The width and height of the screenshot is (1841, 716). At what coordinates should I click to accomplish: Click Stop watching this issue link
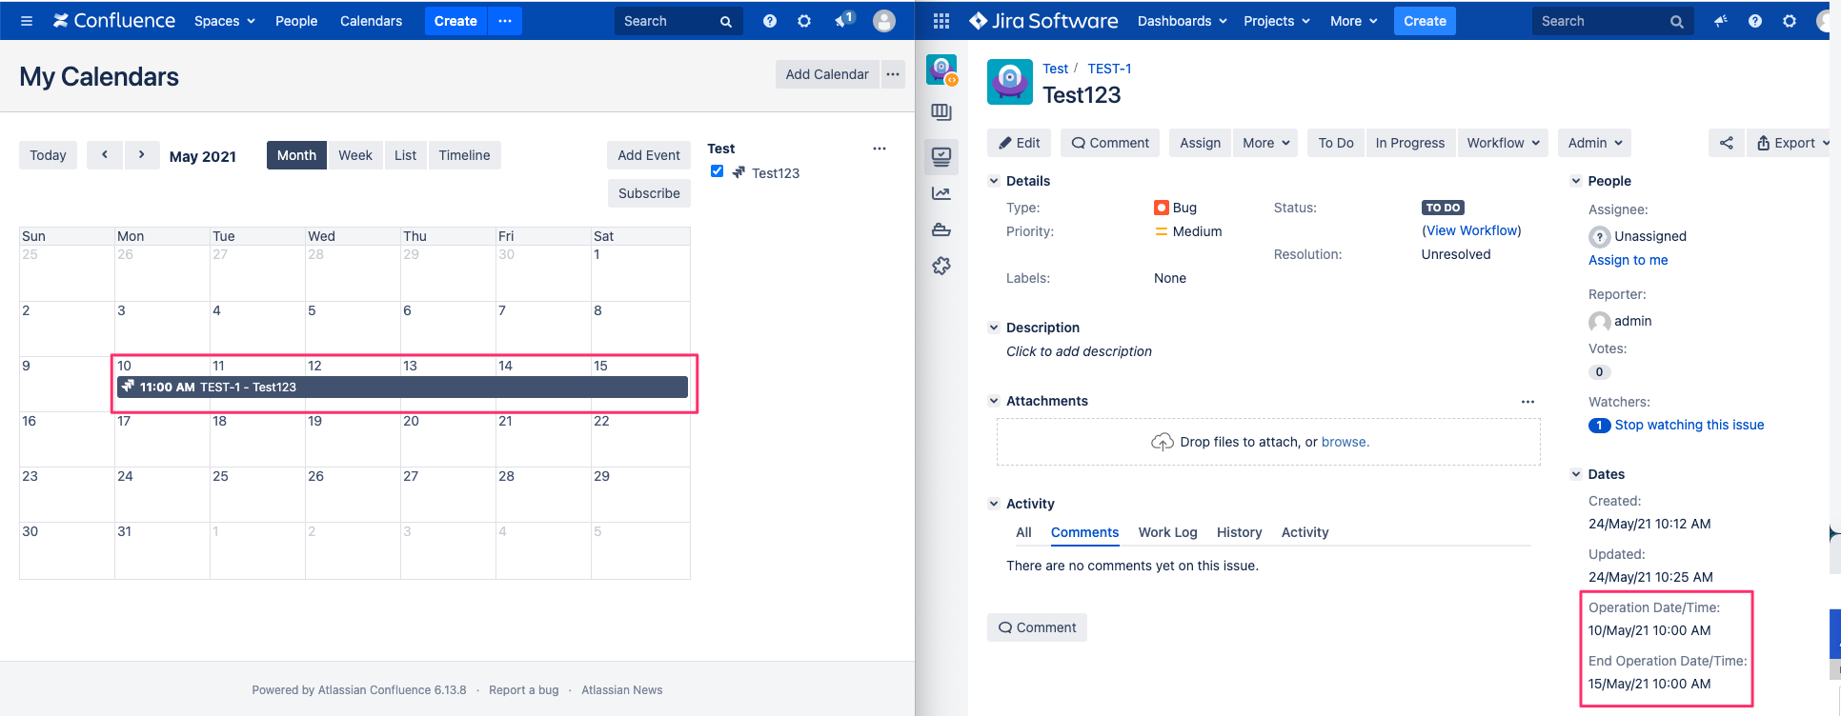1689,425
